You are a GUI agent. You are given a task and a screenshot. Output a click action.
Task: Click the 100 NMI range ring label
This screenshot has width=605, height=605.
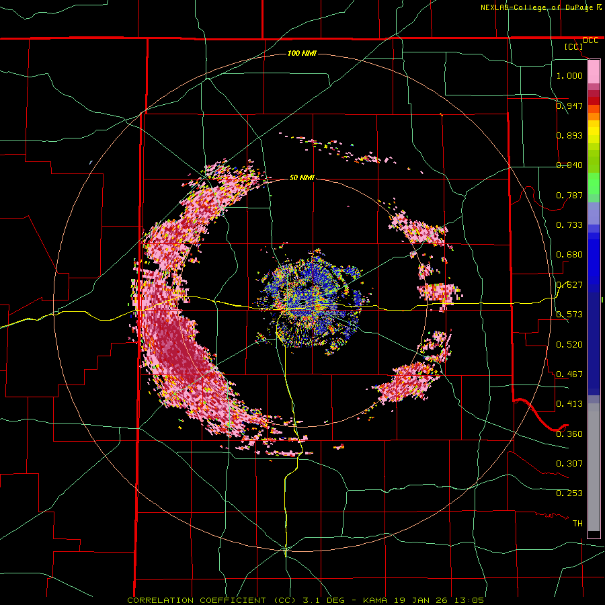pyautogui.click(x=302, y=53)
